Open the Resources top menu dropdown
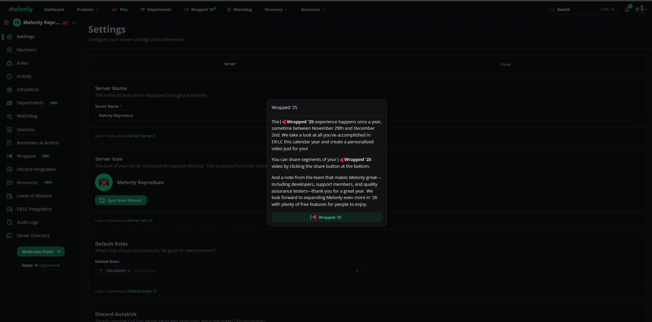This screenshot has height=322, width=652. [313, 10]
